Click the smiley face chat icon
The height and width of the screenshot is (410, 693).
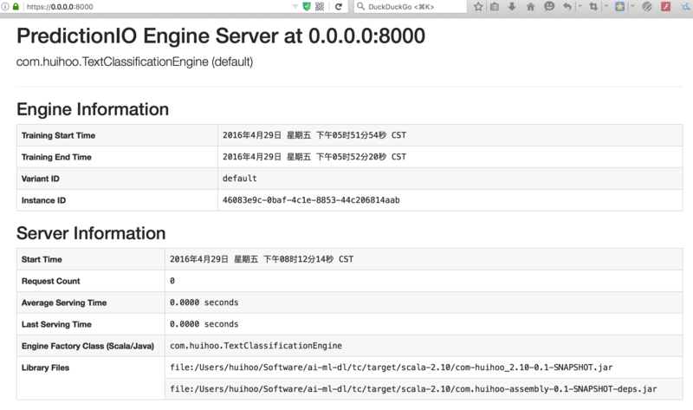point(549,7)
